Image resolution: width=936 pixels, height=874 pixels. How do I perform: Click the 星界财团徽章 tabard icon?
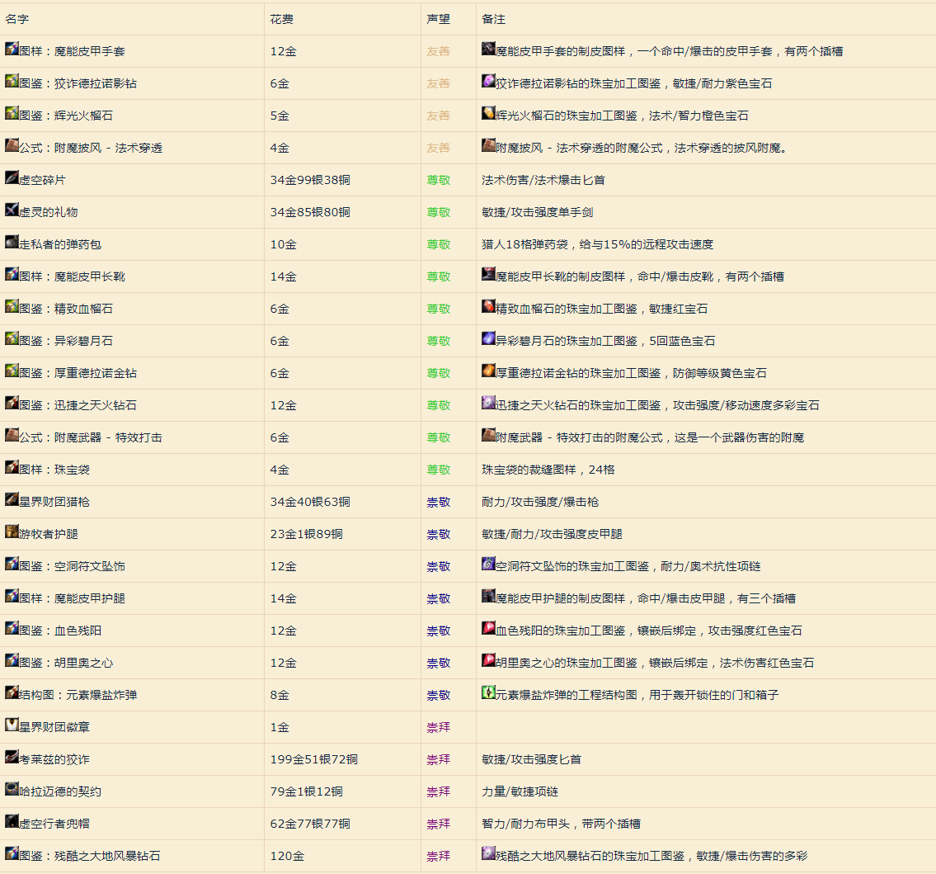pyautogui.click(x=12, y=725)
